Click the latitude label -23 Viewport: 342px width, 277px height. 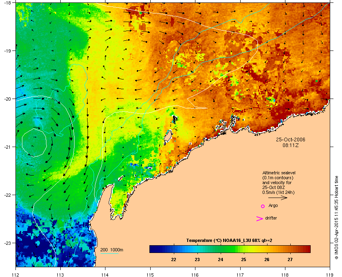click(x=8, y=243)
